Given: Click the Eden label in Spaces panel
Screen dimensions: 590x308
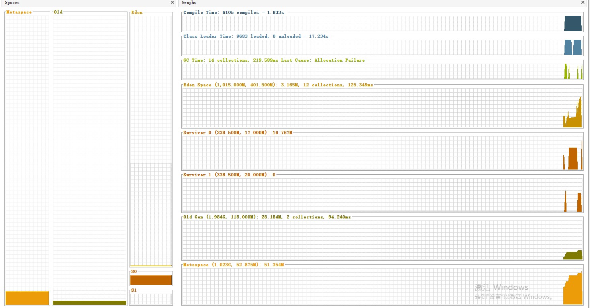Looking at the screenshot, I should click(x=137, y=12).
